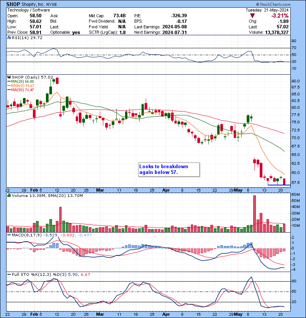Screen dimensions: 306x318
Task: Click the 57.5 price axis label
Action: click(x=296, y=182)
